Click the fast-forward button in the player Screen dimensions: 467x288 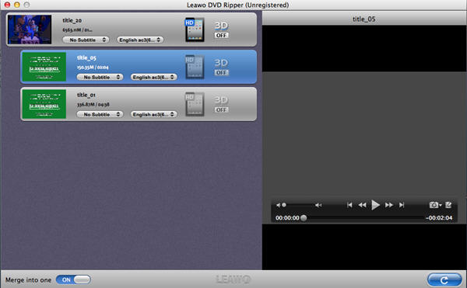tap(388, 205)
